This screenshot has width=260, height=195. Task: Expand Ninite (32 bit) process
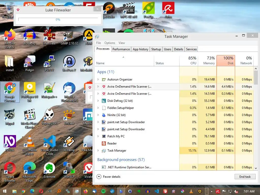click(x=98, y=115)
